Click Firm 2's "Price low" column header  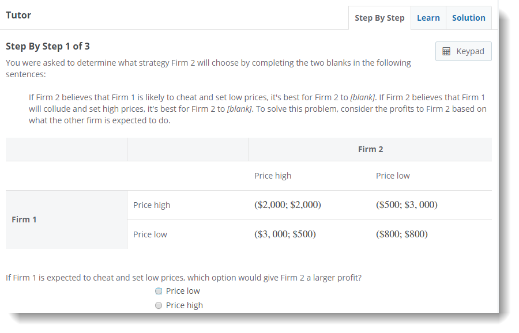393,176
